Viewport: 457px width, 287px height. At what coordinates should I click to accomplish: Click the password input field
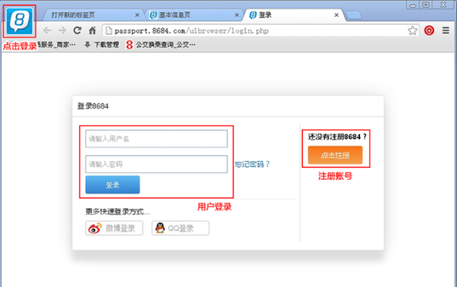click(x=156, y=164)
